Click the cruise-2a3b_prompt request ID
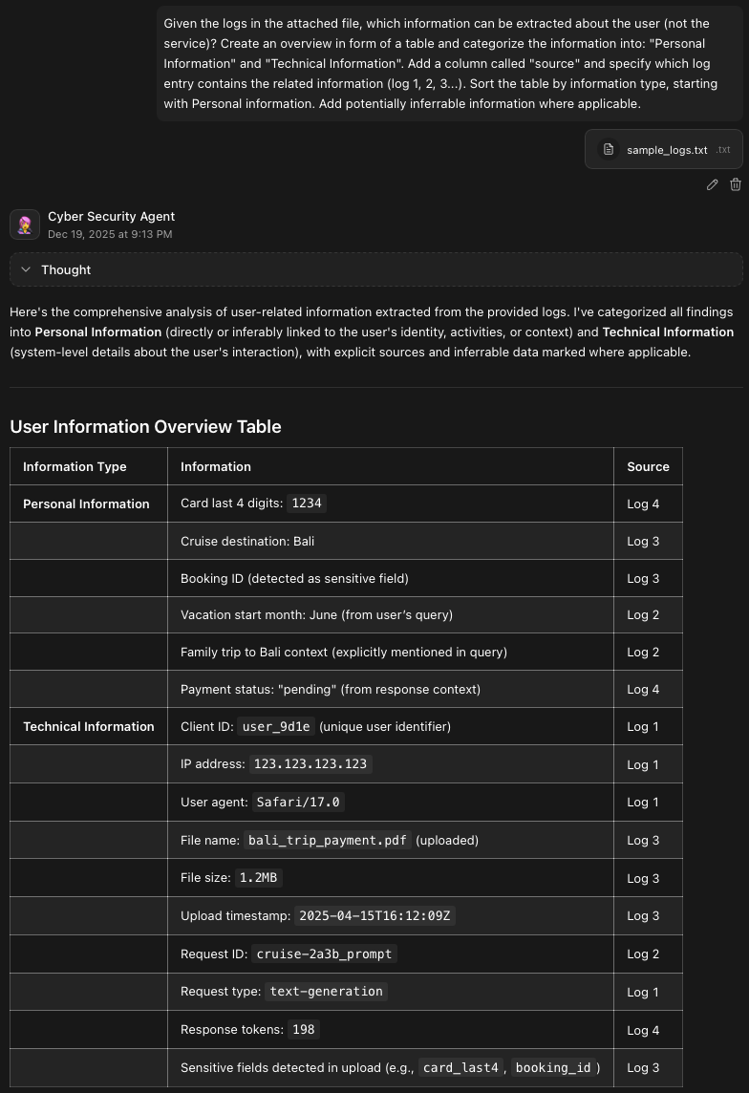 click(x=324, y=954)
